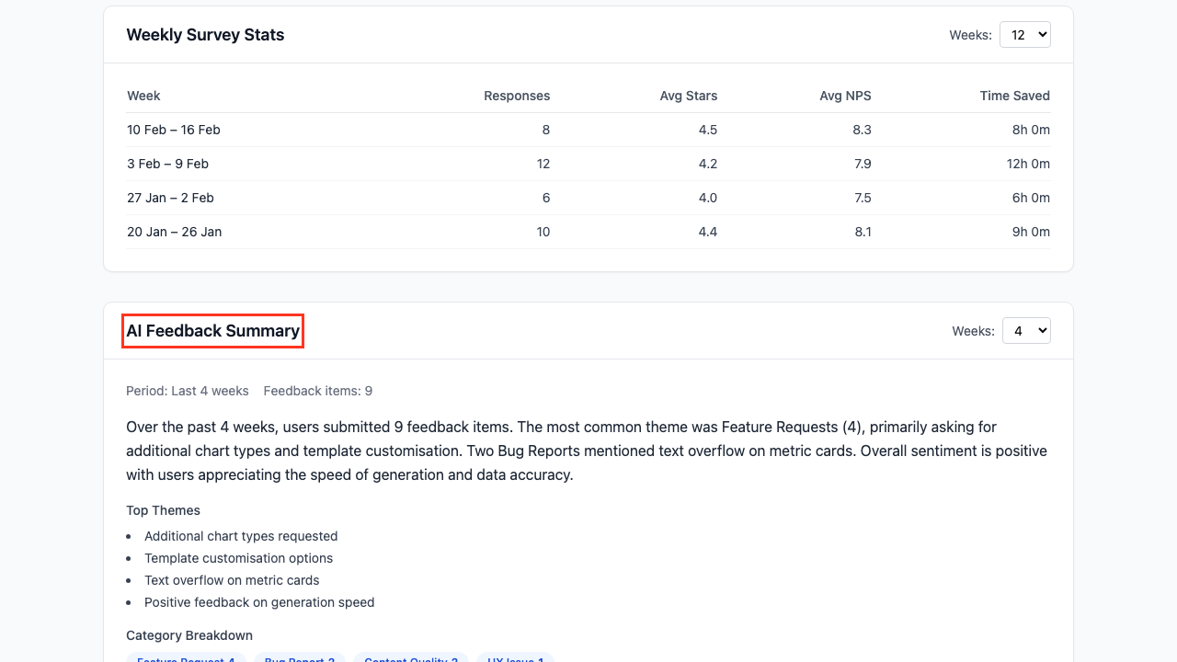Viewport: 1177px width, 662px height.
Task: Select the "Bug Report 2" category badge
Action: coord(299,658)
